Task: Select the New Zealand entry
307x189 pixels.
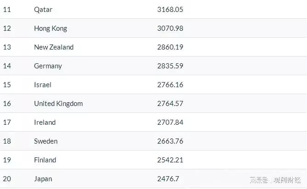Action: (x=54, y=47)
